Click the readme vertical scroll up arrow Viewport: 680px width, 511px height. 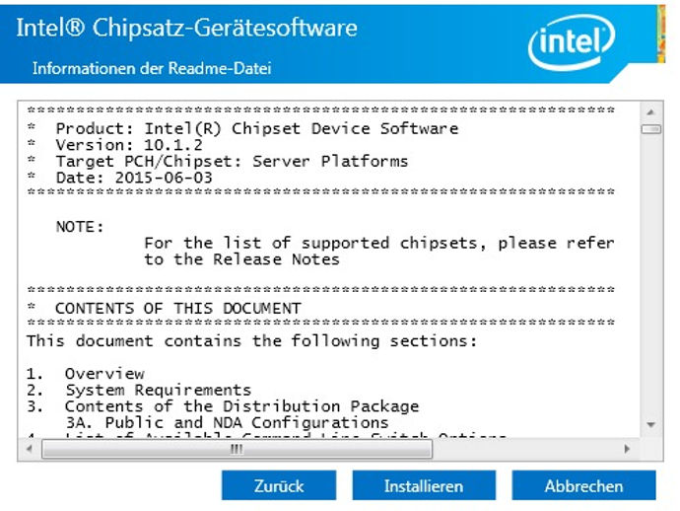[x=650, y=112]
